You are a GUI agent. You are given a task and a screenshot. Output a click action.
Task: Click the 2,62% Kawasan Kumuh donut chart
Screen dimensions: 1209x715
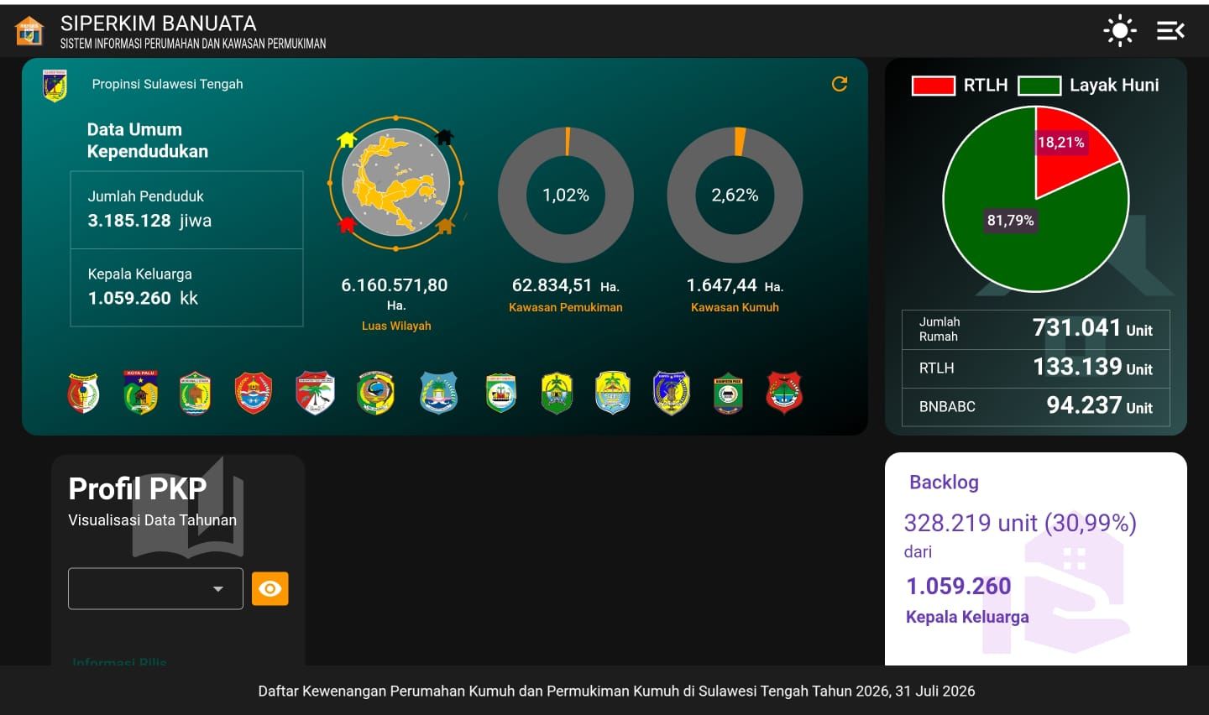[735, 195]
